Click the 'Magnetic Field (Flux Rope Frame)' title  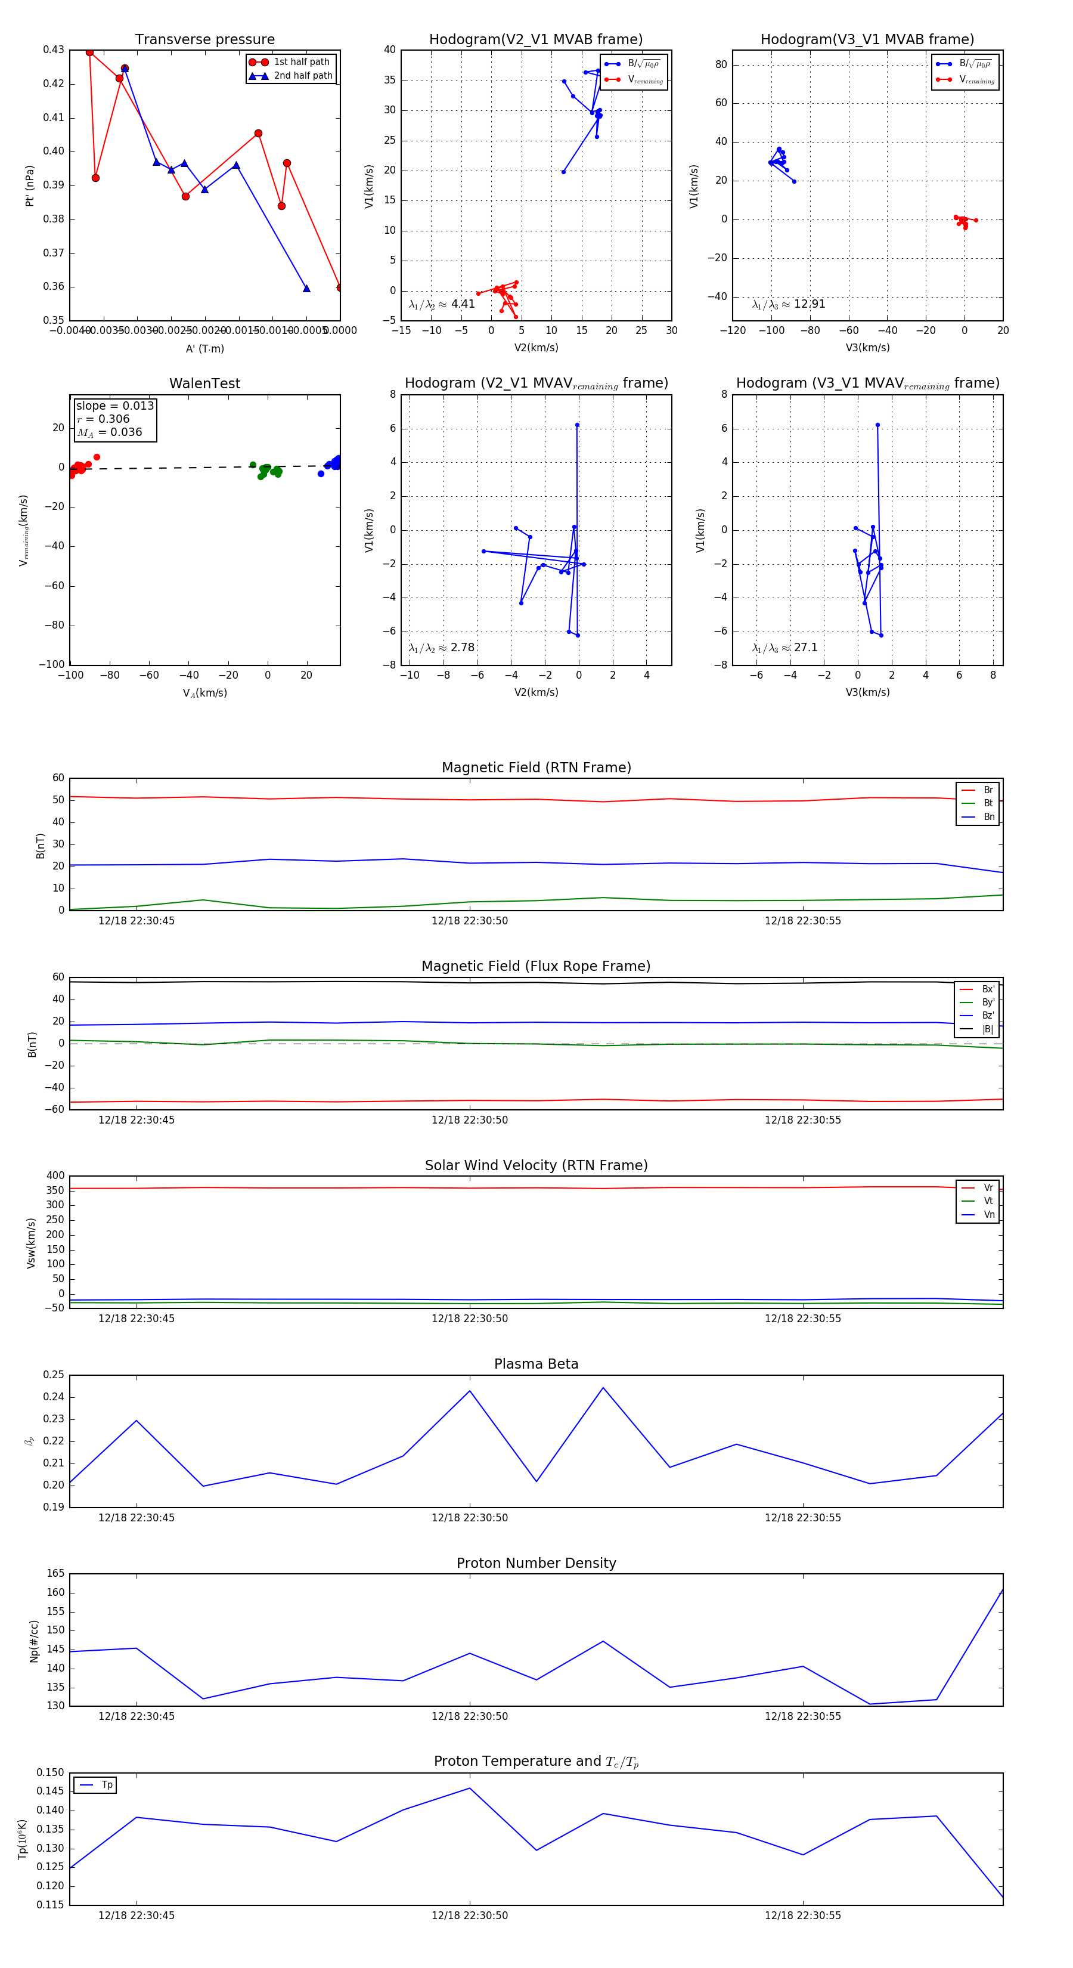[536, 967]
